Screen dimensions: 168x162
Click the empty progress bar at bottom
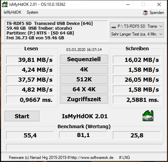85,147
